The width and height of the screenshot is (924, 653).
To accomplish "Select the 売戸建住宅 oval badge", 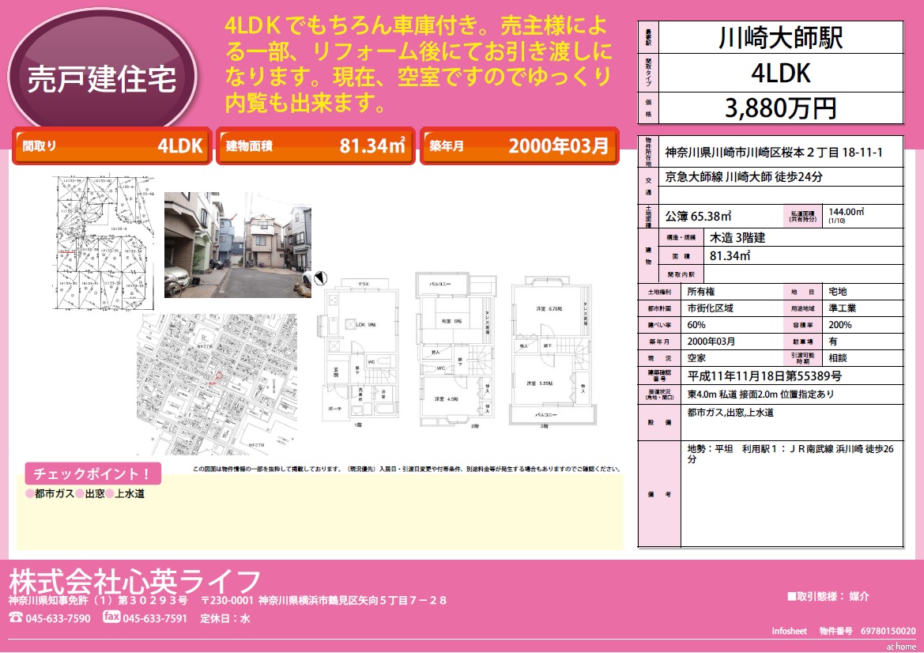I will coord(102,77).
